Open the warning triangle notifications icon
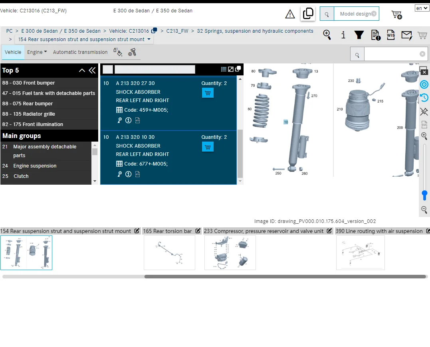The image size is (430, 347). tap(290, 14)
